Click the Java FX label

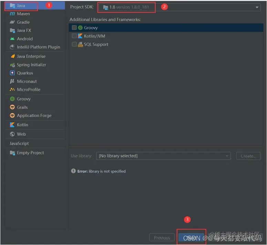pos(24,30)
